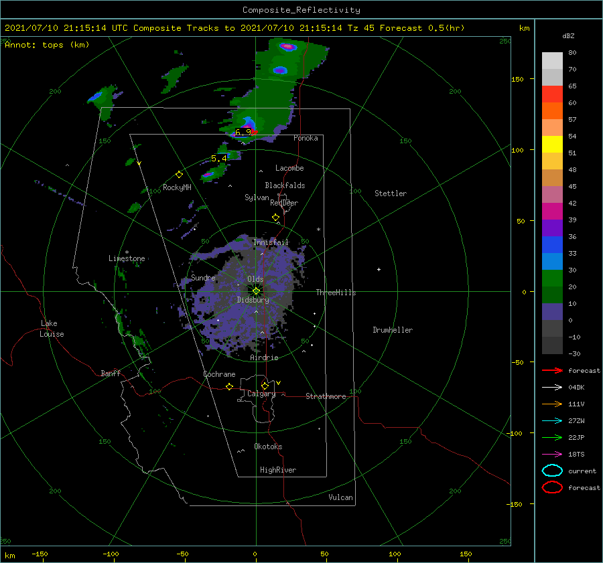Click the Banff label
This screenshot has height=563, width=603.
(x=111, y=373)
